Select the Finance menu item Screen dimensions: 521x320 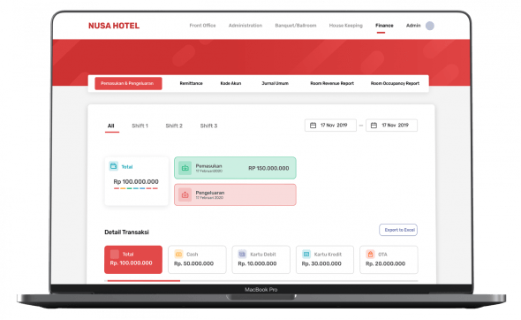point(384,26)
